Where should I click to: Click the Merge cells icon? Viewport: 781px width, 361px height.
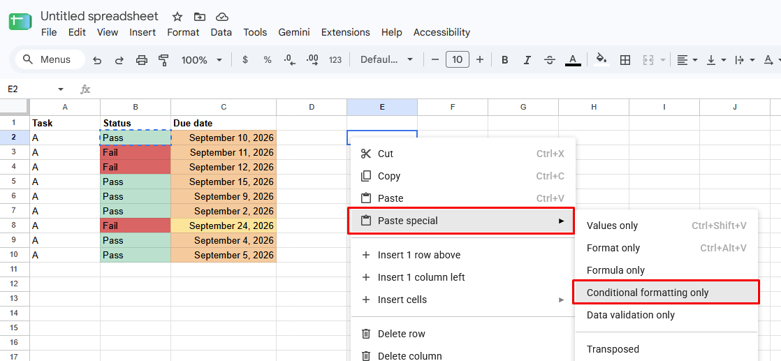point(648,60)
